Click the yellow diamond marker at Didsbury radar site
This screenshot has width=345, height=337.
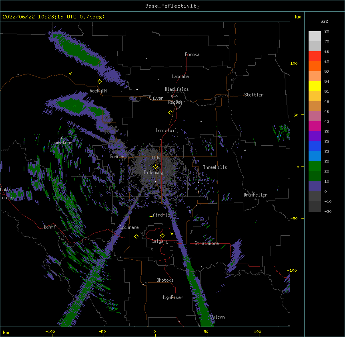point(155,167)
